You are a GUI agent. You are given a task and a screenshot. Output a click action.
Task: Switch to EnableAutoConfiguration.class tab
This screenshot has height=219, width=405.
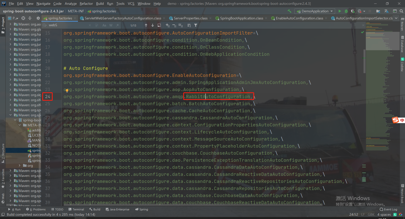click(x=299, y=18)
